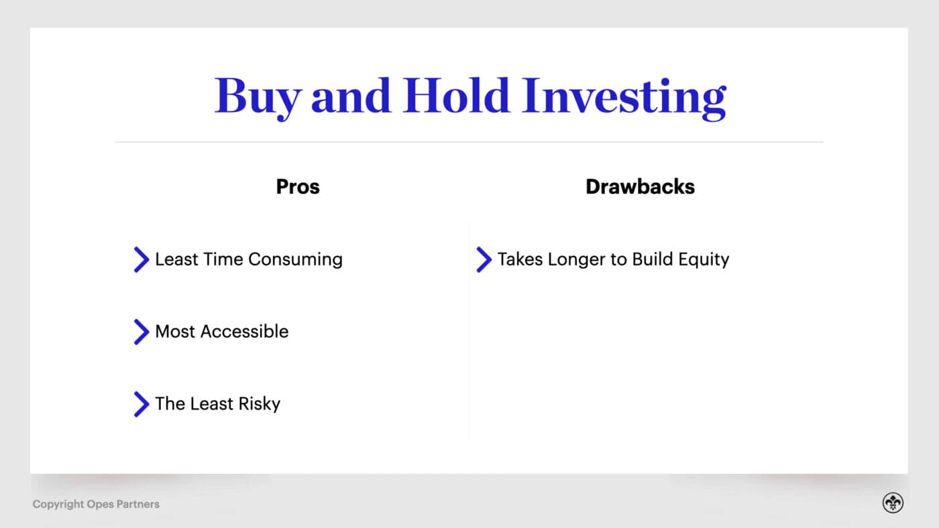
Task: Click the 'Pros' column heading
Action: point(298,186)
